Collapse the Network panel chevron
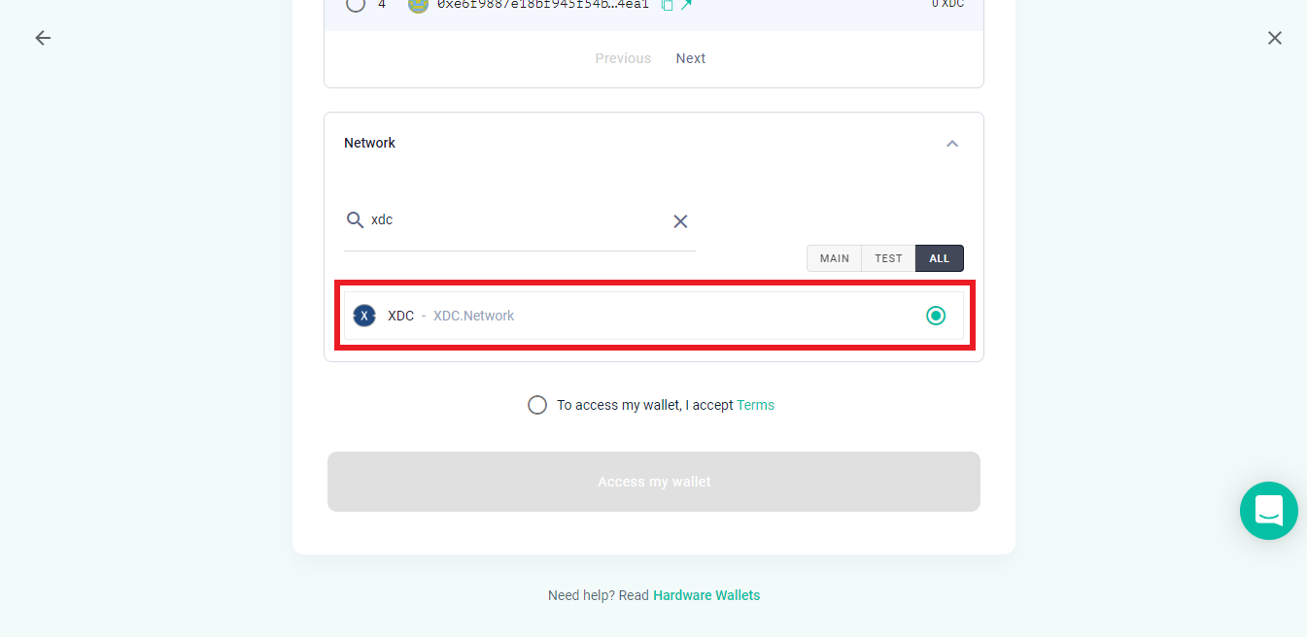 click(x=952, y=144)
